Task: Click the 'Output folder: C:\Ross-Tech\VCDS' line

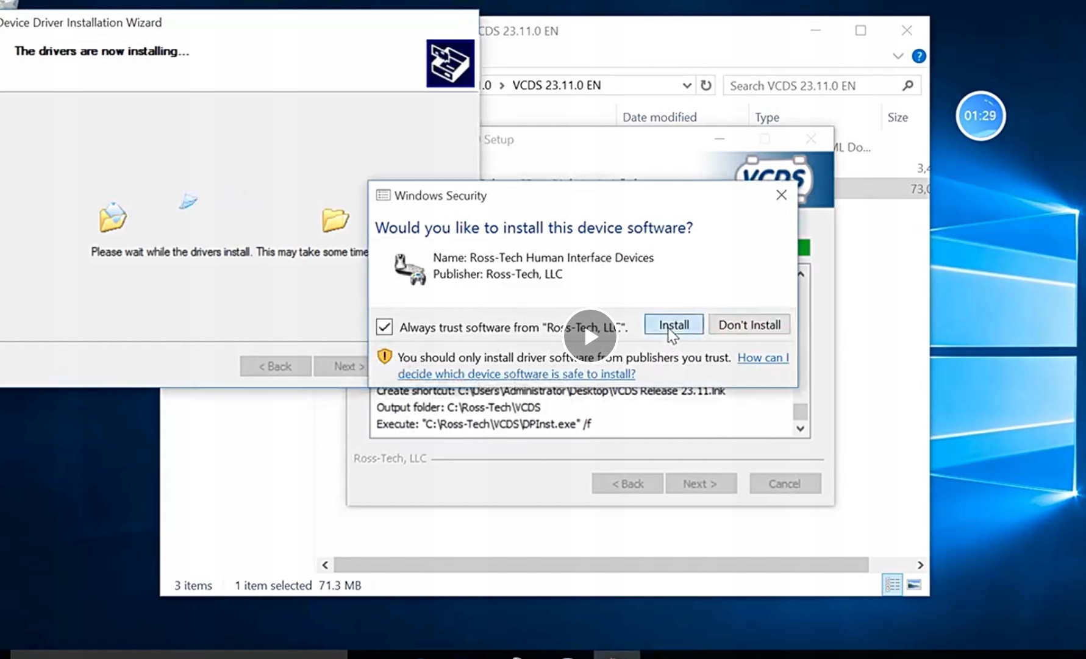Action: (x=459, y=407)
